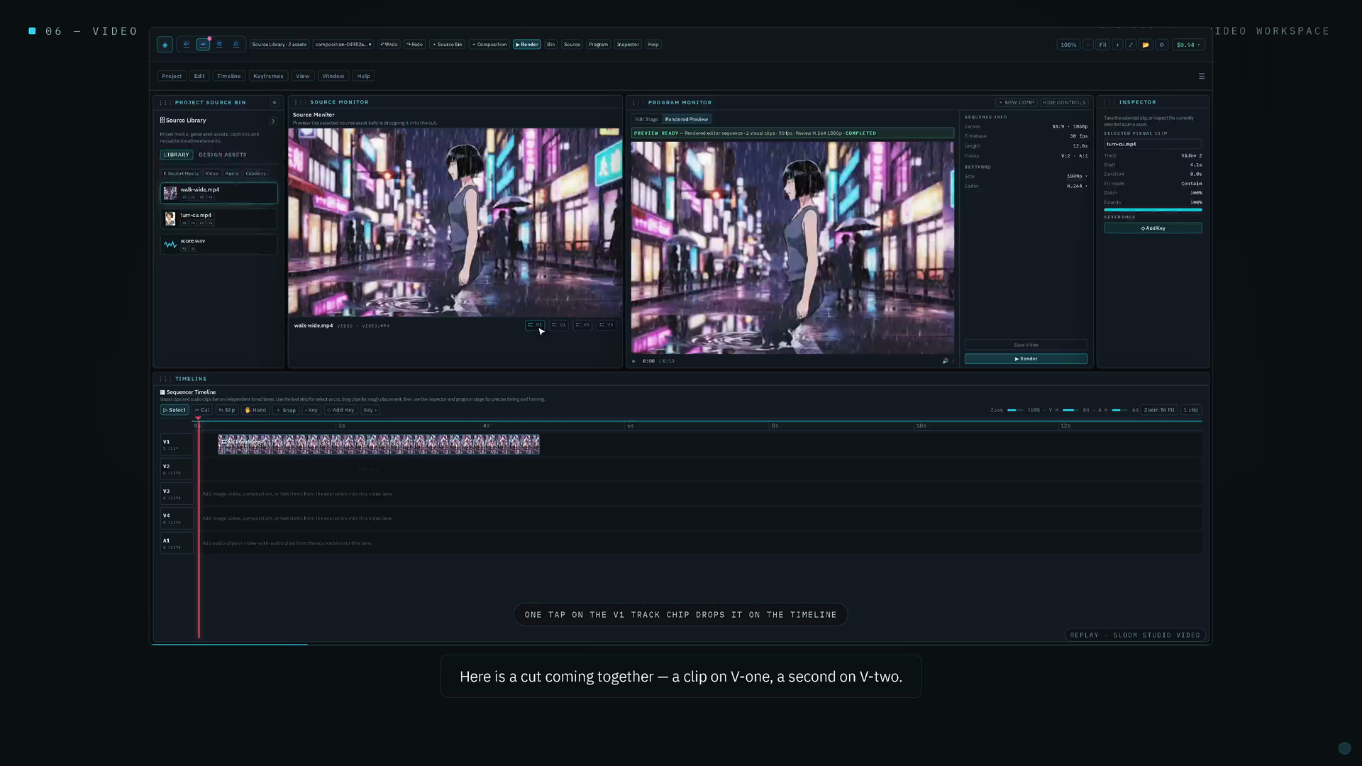
Task: Open the folder icon in the top-right toolbar
Action: (x=1146, y=45)
